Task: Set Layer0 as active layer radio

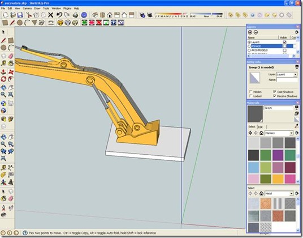Action: 249,42
